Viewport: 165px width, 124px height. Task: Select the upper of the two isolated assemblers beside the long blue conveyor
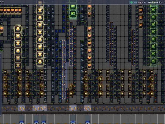pyautogui.click(x=71, y=88)
